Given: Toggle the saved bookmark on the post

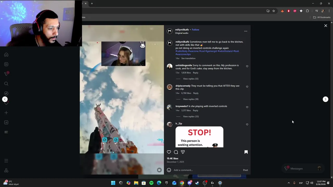Looking at the screenshot, I should coord(246,152).
